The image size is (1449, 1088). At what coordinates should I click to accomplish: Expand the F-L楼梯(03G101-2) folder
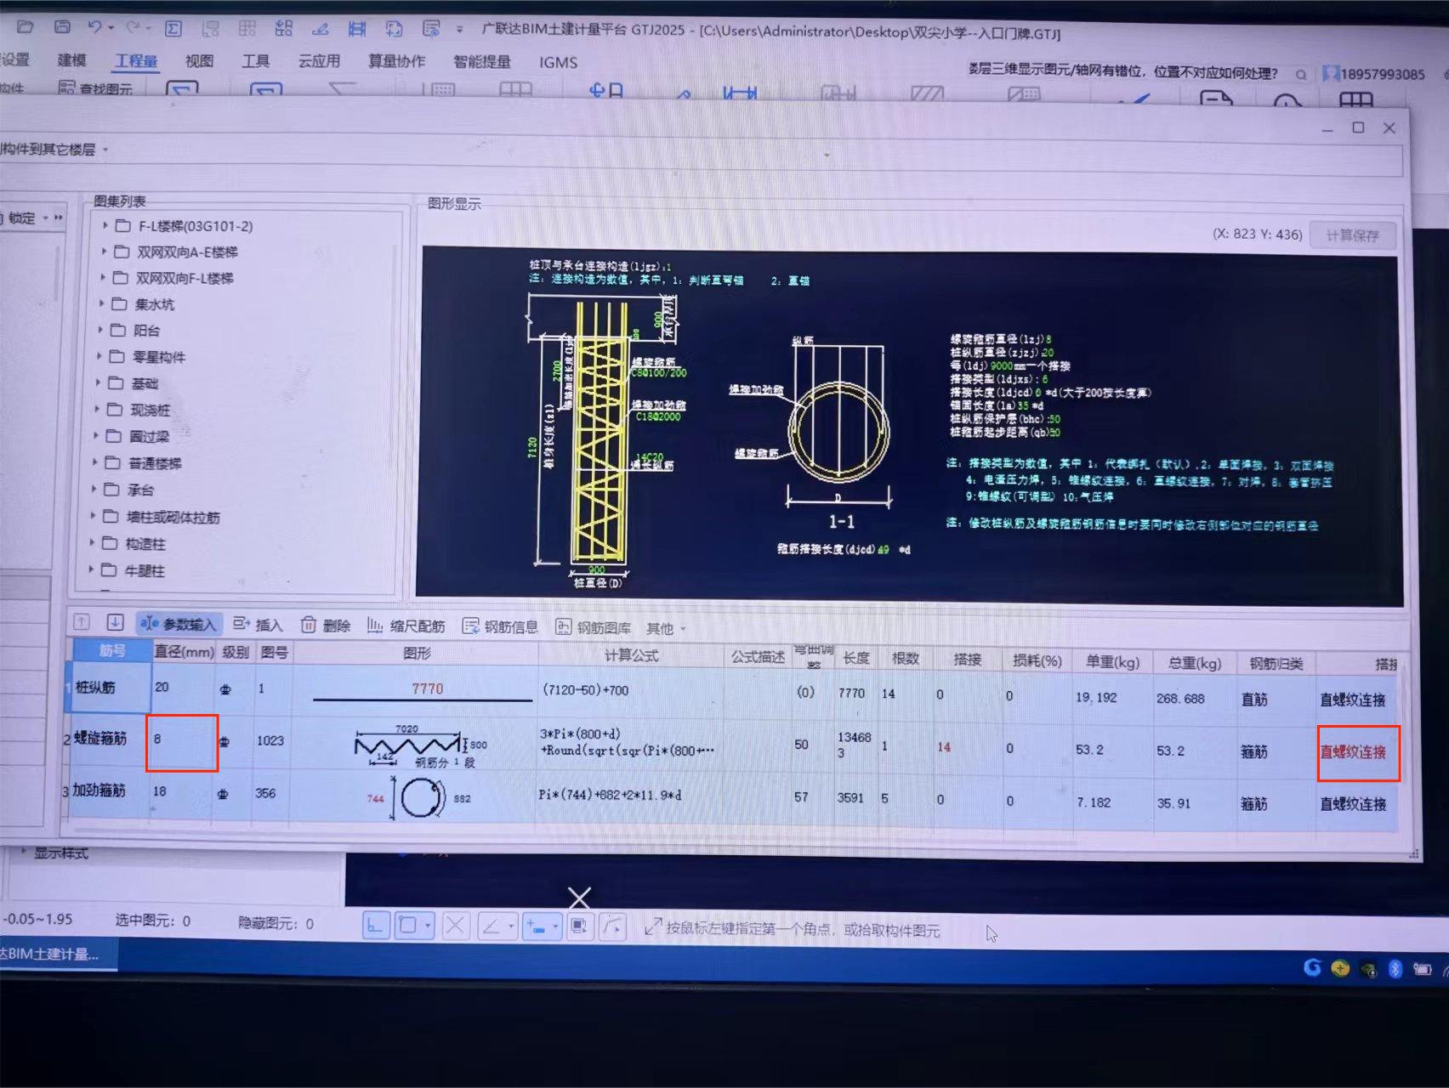click(105, 225)
